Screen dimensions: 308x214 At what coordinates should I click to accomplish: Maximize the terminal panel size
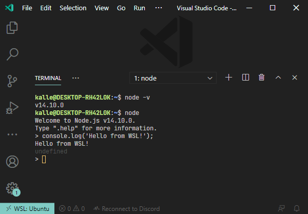pyautogui.click(x=278, y=77)
